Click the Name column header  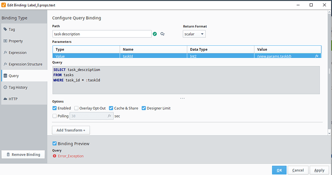click(x=153, y=49)
